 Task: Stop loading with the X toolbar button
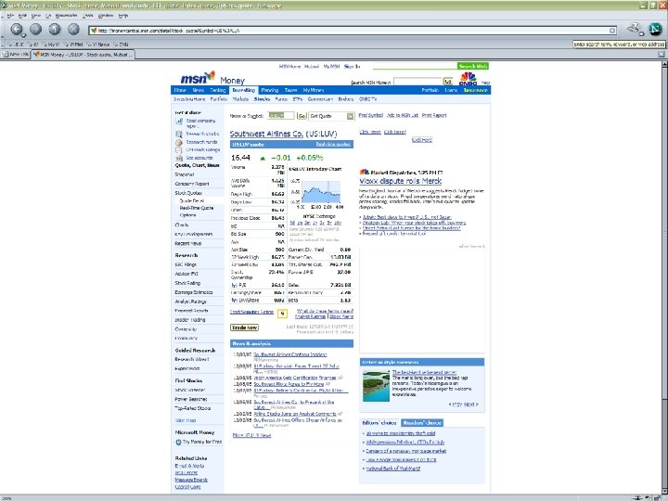[73, 29]
